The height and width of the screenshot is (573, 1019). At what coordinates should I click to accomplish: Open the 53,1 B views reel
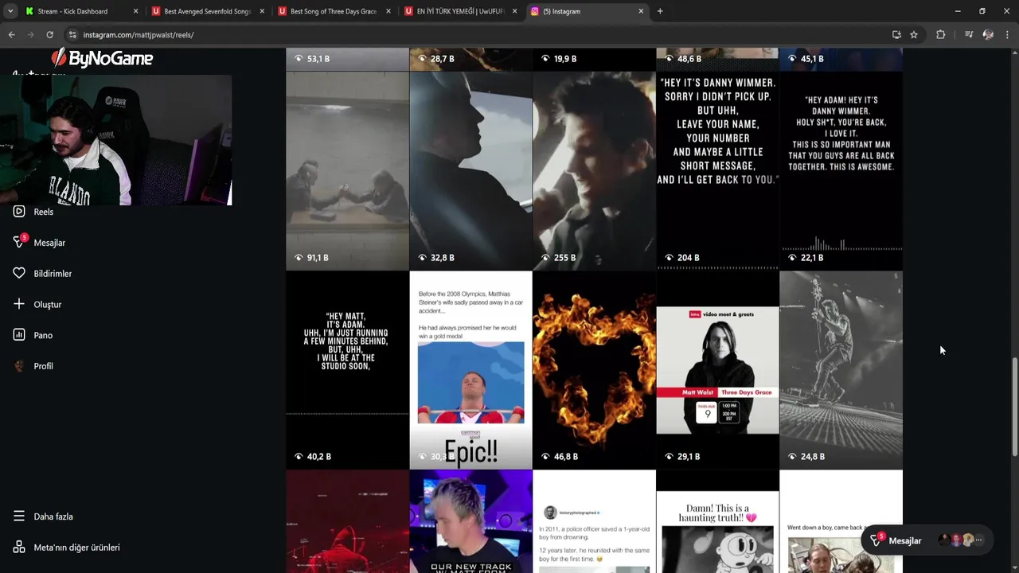tap(347, 59)
